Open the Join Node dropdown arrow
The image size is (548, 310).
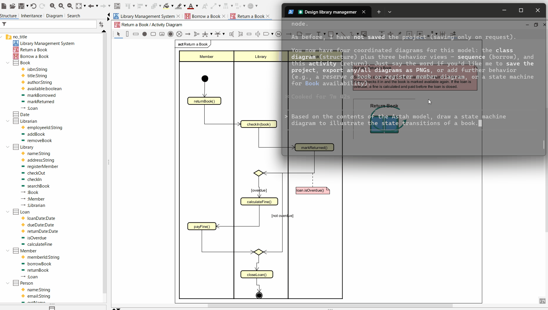click(x=224, y=34)
